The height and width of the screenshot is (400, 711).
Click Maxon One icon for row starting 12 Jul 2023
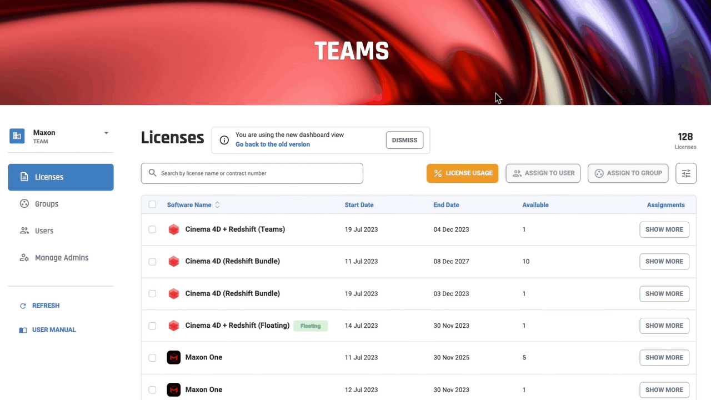[x=174, y=390]
